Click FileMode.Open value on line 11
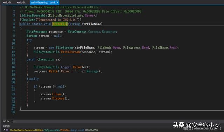Image resolution: width=224 pixels, height=132 pixels. click(x=109, y=47)
